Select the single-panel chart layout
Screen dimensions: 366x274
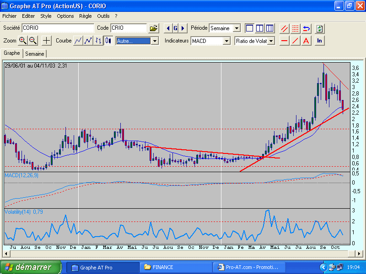[x=249, y=28]
